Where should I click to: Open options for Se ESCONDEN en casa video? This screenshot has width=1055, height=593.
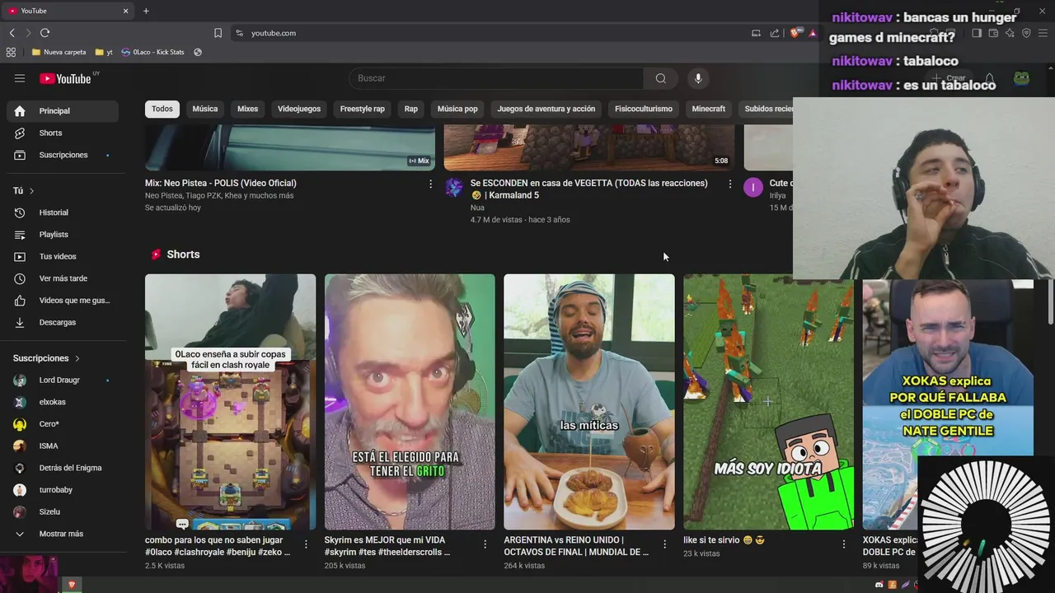click(729, 184)
